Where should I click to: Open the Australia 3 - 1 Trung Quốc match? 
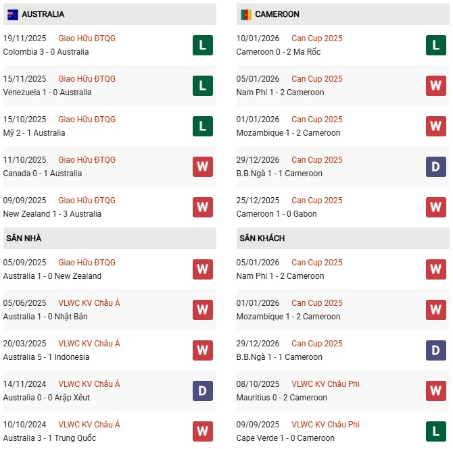[x=49, y=438]
